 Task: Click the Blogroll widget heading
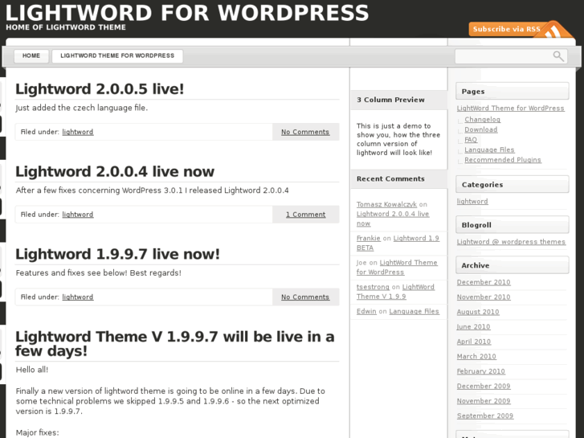[513, 225]
